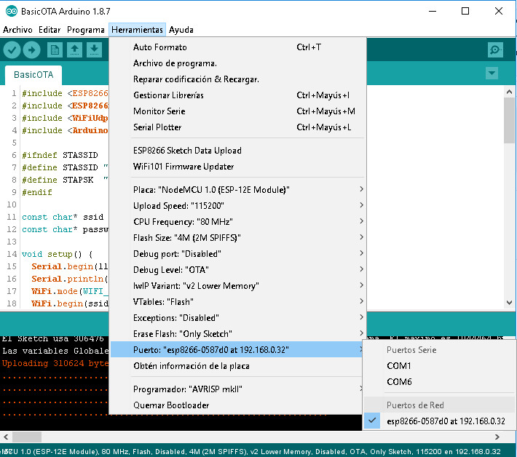The width and height of the screenshot is (517, 457).
Task: Expand the Upload Speed 115200 submenu
Action: click(x=237, y=206)
